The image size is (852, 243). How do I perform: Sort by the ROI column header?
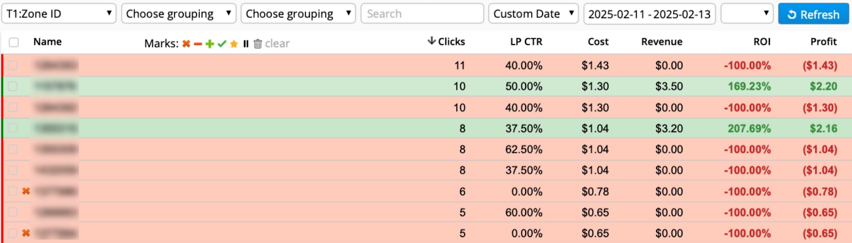(x=761, y=41)
